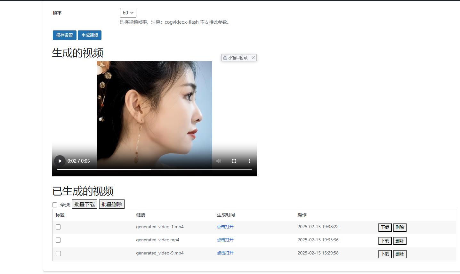The height and width of the screenshot is (274, 460).
Task: Open the 帧率 frame rate dropdown
Action: pos(128,13)
